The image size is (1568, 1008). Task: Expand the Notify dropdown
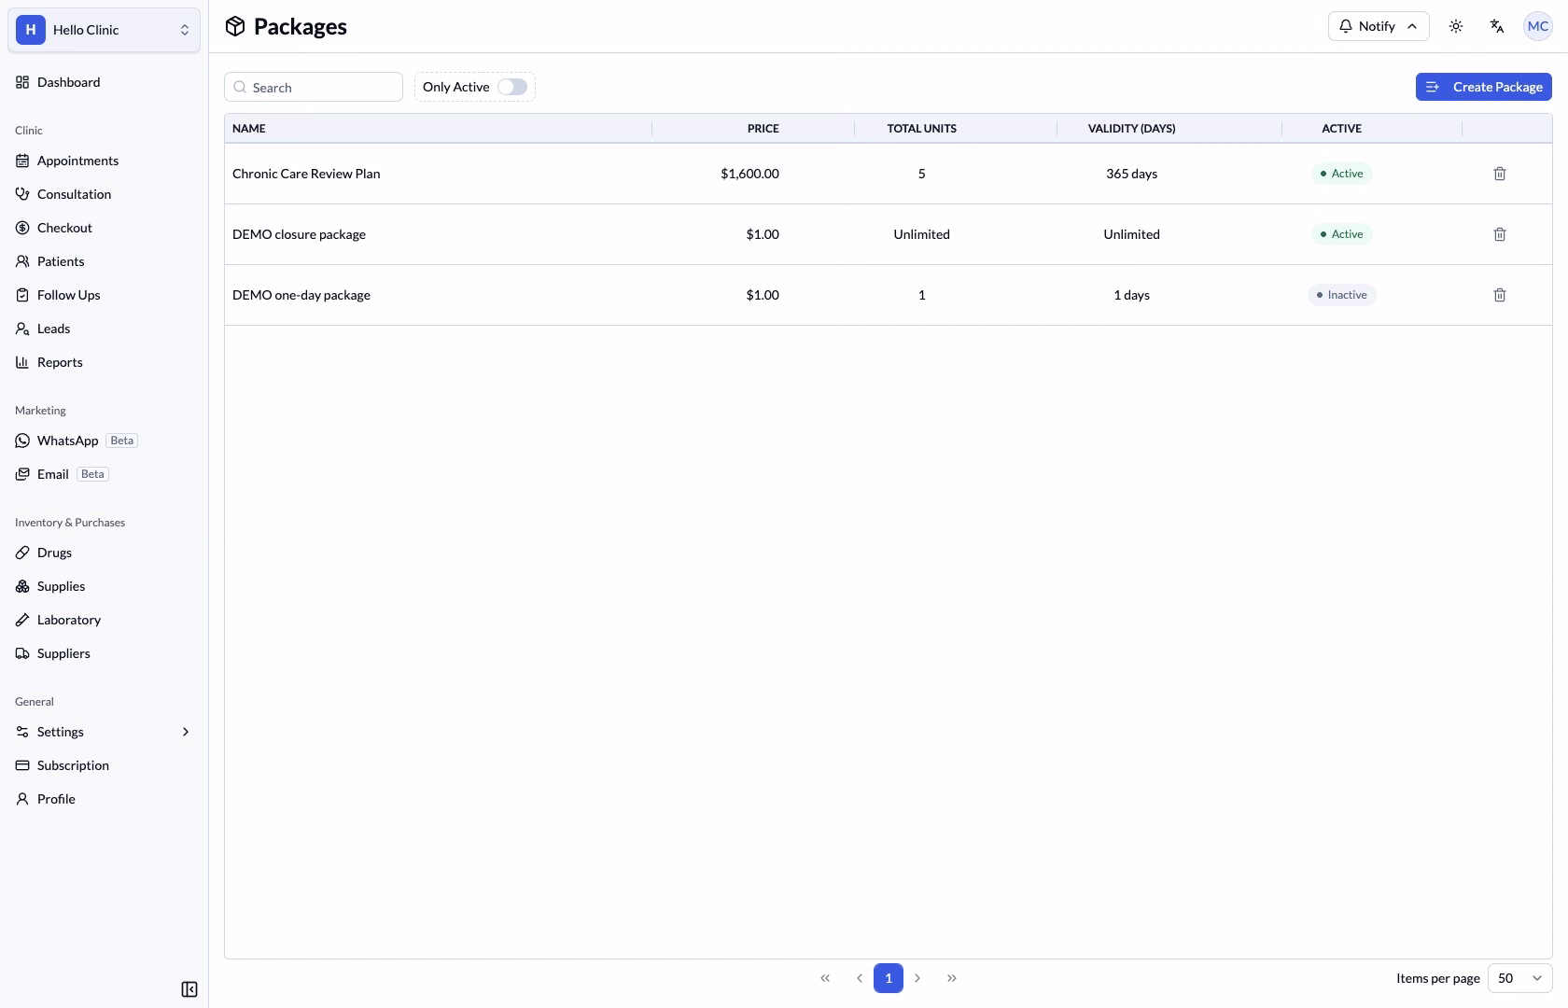coord(1379,26)
